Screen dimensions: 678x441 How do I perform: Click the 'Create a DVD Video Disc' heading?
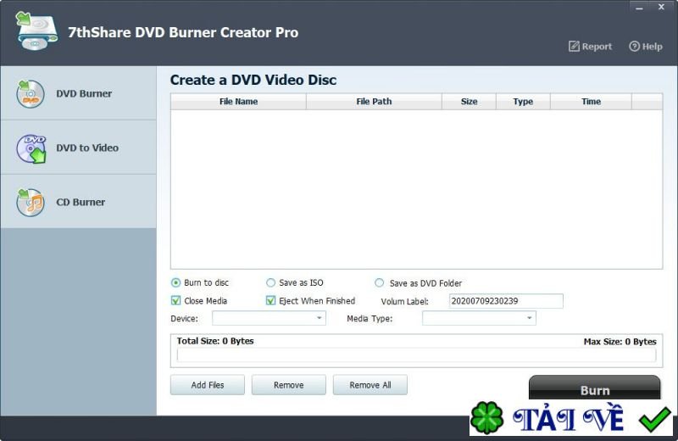click(x=253, y=80)
